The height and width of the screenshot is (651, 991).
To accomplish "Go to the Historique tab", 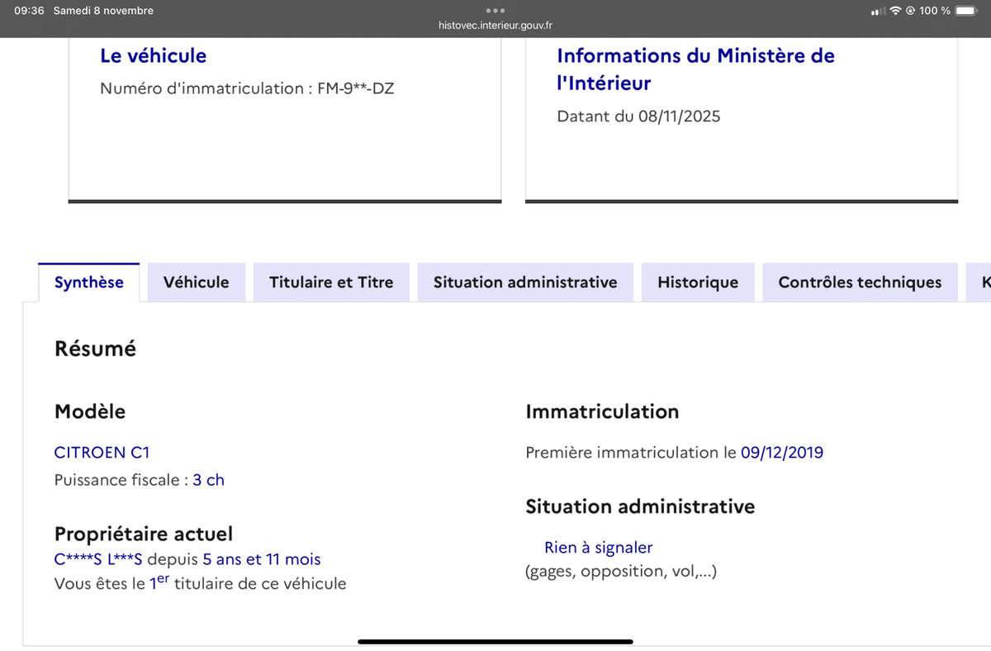I will click(698, 283).
